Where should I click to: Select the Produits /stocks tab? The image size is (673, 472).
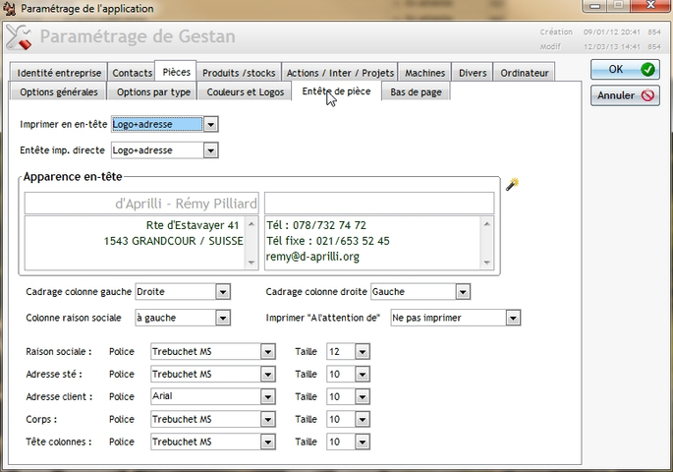(239, 73)
